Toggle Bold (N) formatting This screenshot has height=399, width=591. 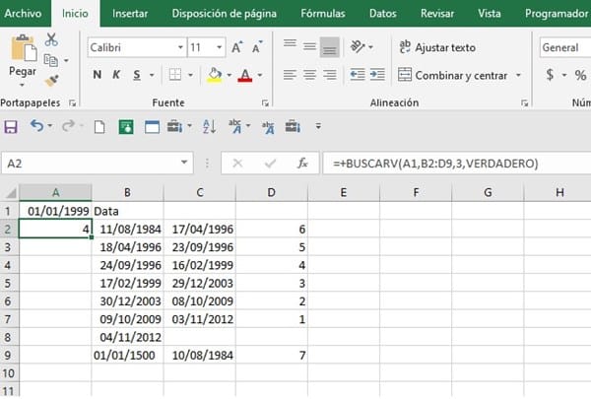click(x=98, y=75)
